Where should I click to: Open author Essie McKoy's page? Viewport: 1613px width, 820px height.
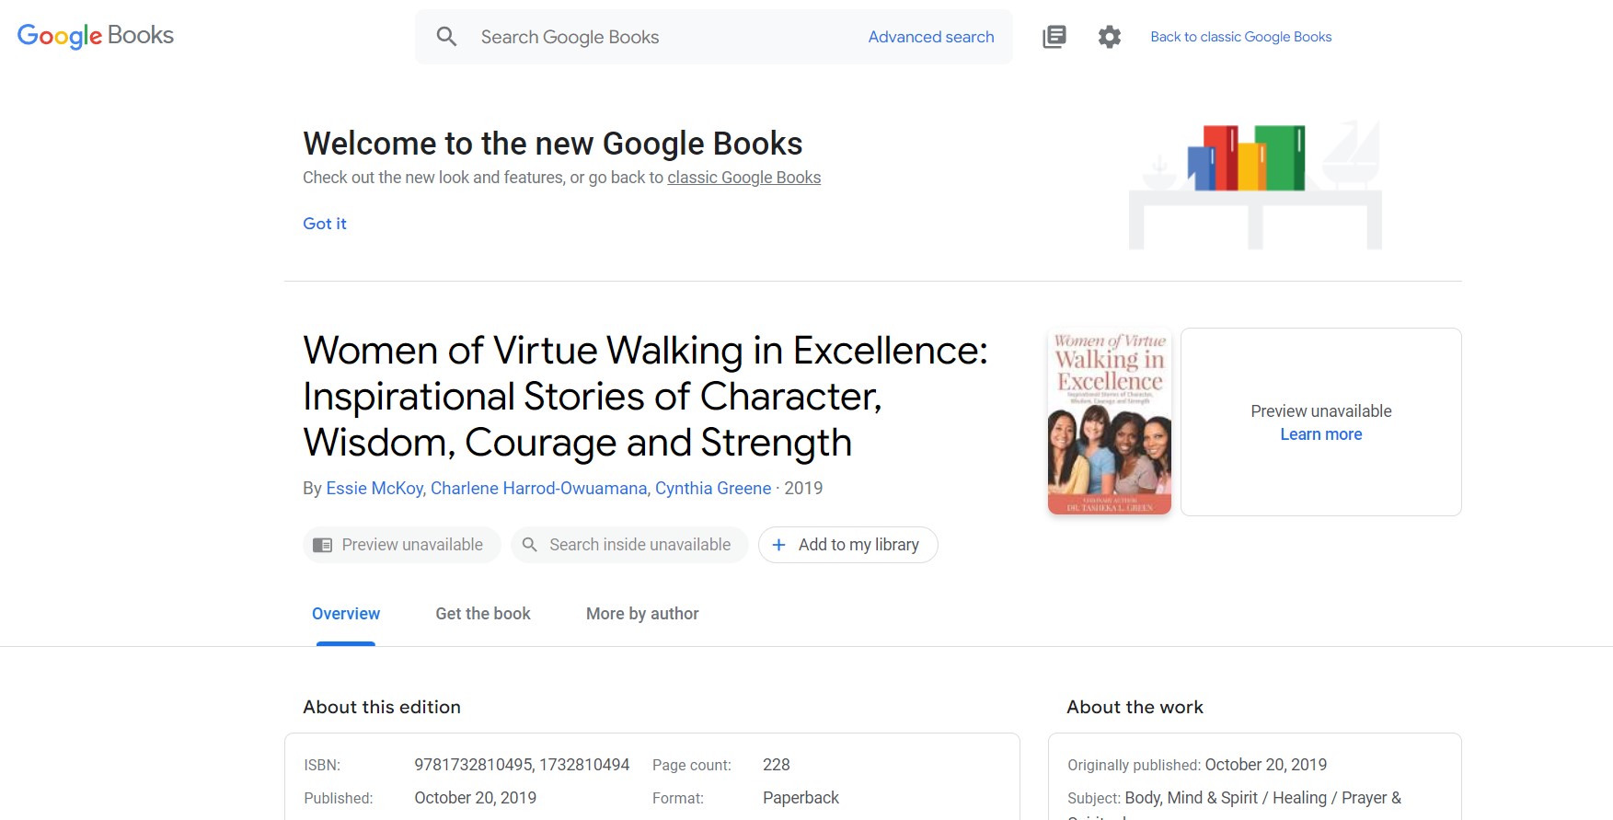click(x=374, y=488)
